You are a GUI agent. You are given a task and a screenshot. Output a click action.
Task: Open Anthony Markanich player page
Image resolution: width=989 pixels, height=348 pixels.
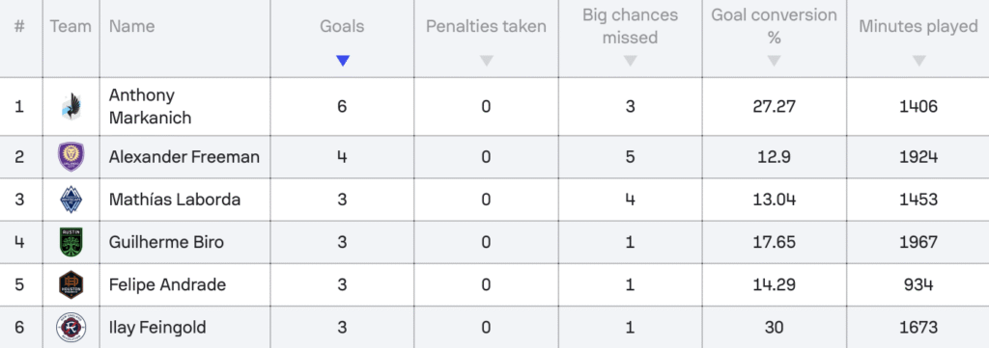(150, 106)
